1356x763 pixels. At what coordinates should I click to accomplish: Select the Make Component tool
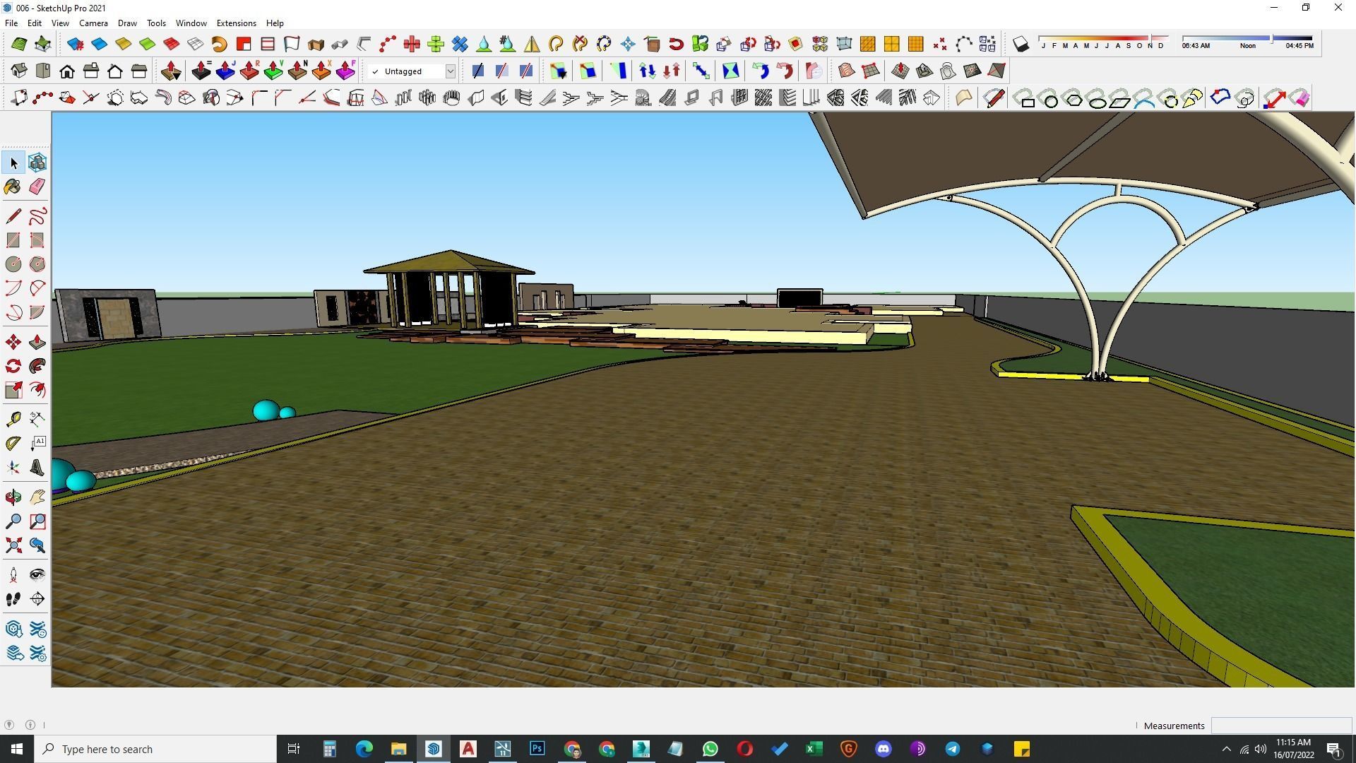coord(37,162)
